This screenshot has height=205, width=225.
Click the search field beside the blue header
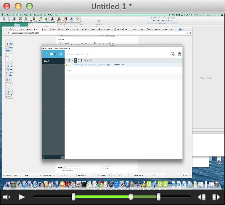pyautogui.click(x=117, y=54)
